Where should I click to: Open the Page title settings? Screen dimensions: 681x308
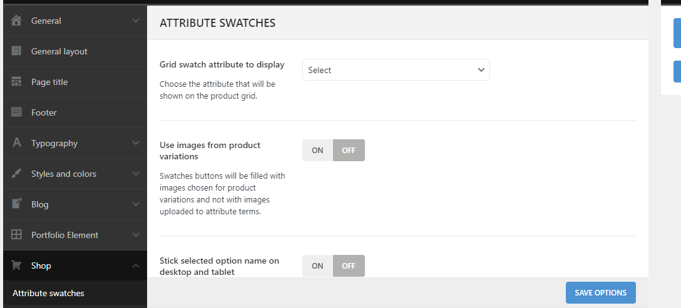(49, 82)
